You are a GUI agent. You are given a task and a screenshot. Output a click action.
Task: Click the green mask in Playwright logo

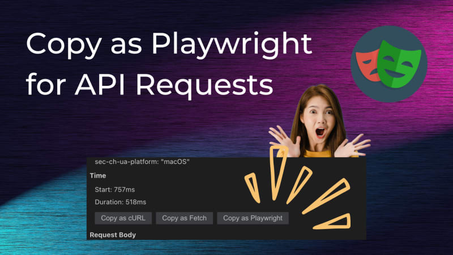[400, 63]
